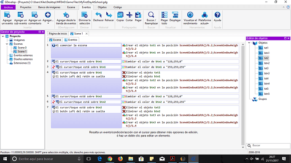
Task: Switch to the Código ribbon tab
Action: pyautogui.click(x=118, y=7)
